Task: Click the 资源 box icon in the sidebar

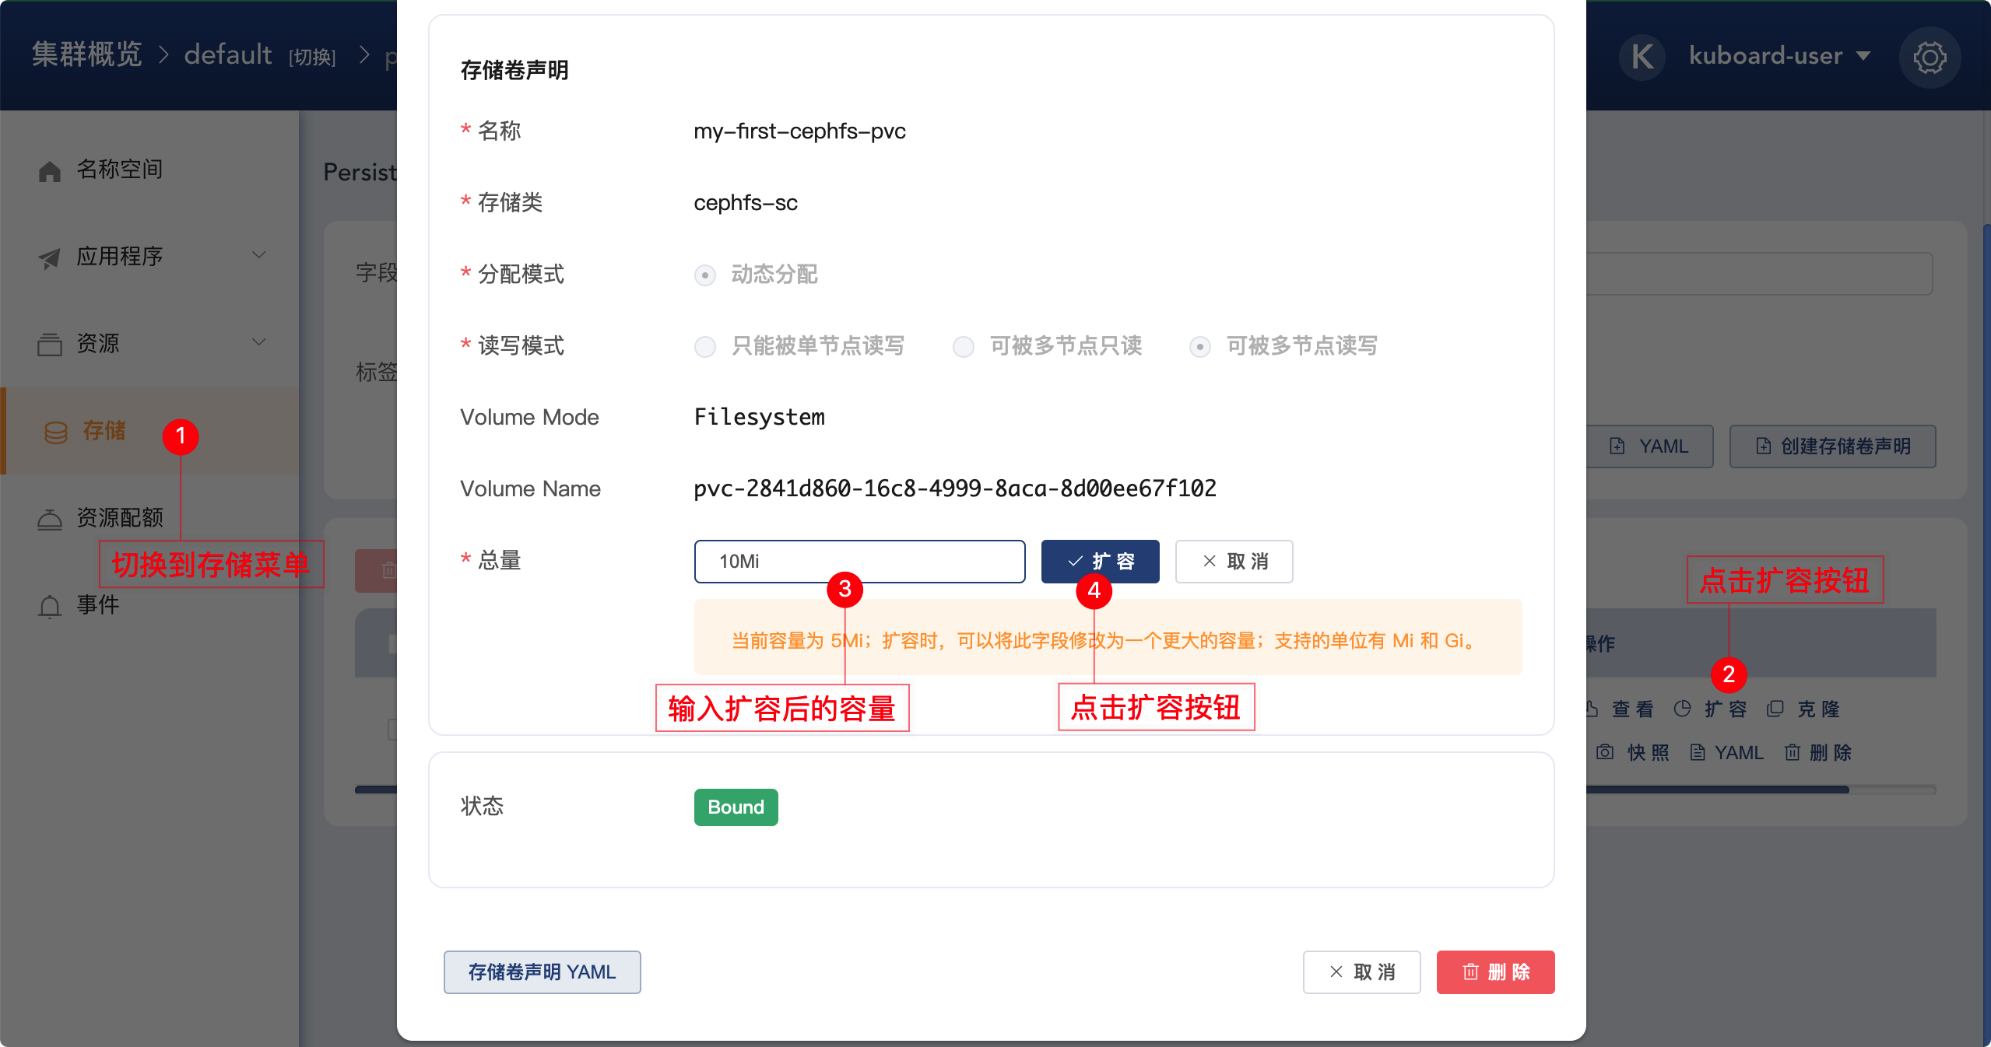Action: click(x=50, y=344)
